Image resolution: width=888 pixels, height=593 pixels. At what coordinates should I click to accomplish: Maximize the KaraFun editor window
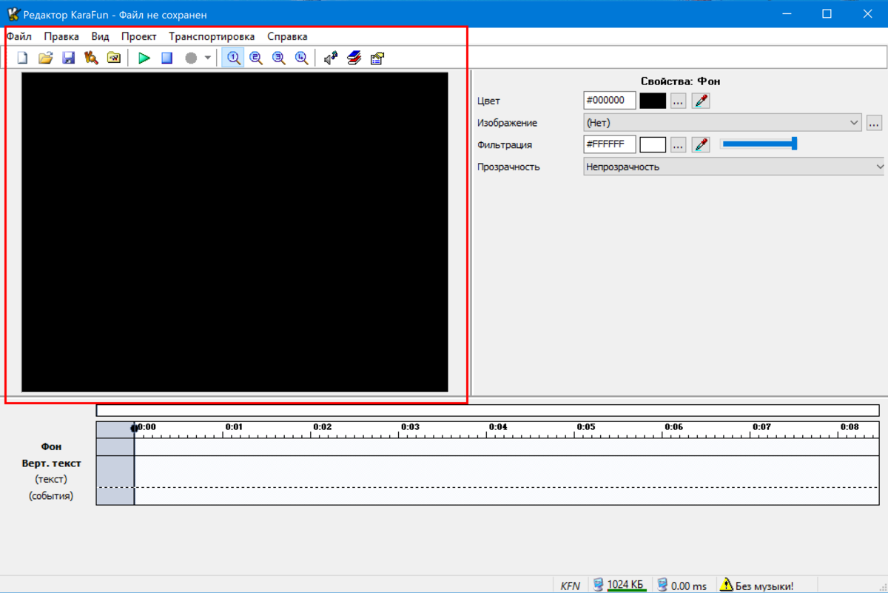click(x=827, y=14)
